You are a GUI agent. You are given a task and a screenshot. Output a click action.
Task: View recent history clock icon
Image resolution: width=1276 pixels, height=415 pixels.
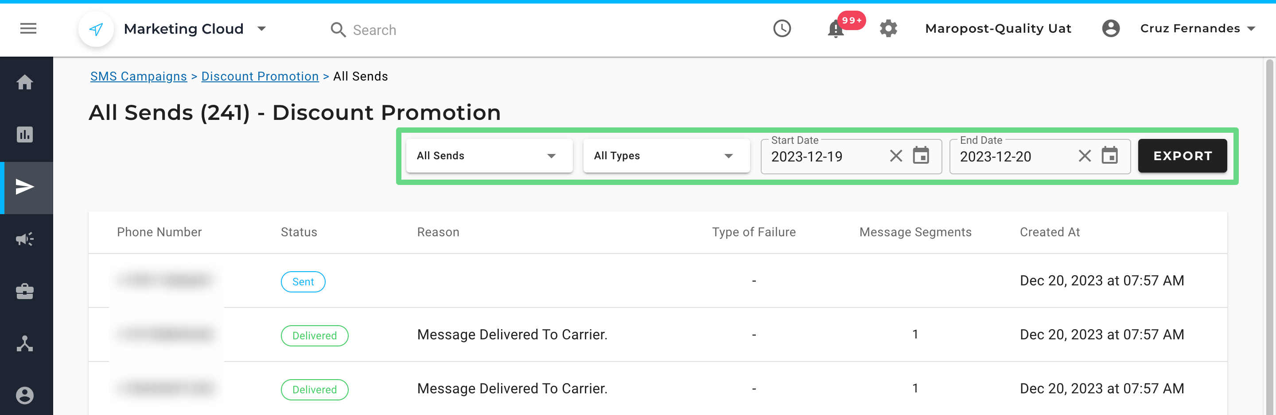[782, 29]
